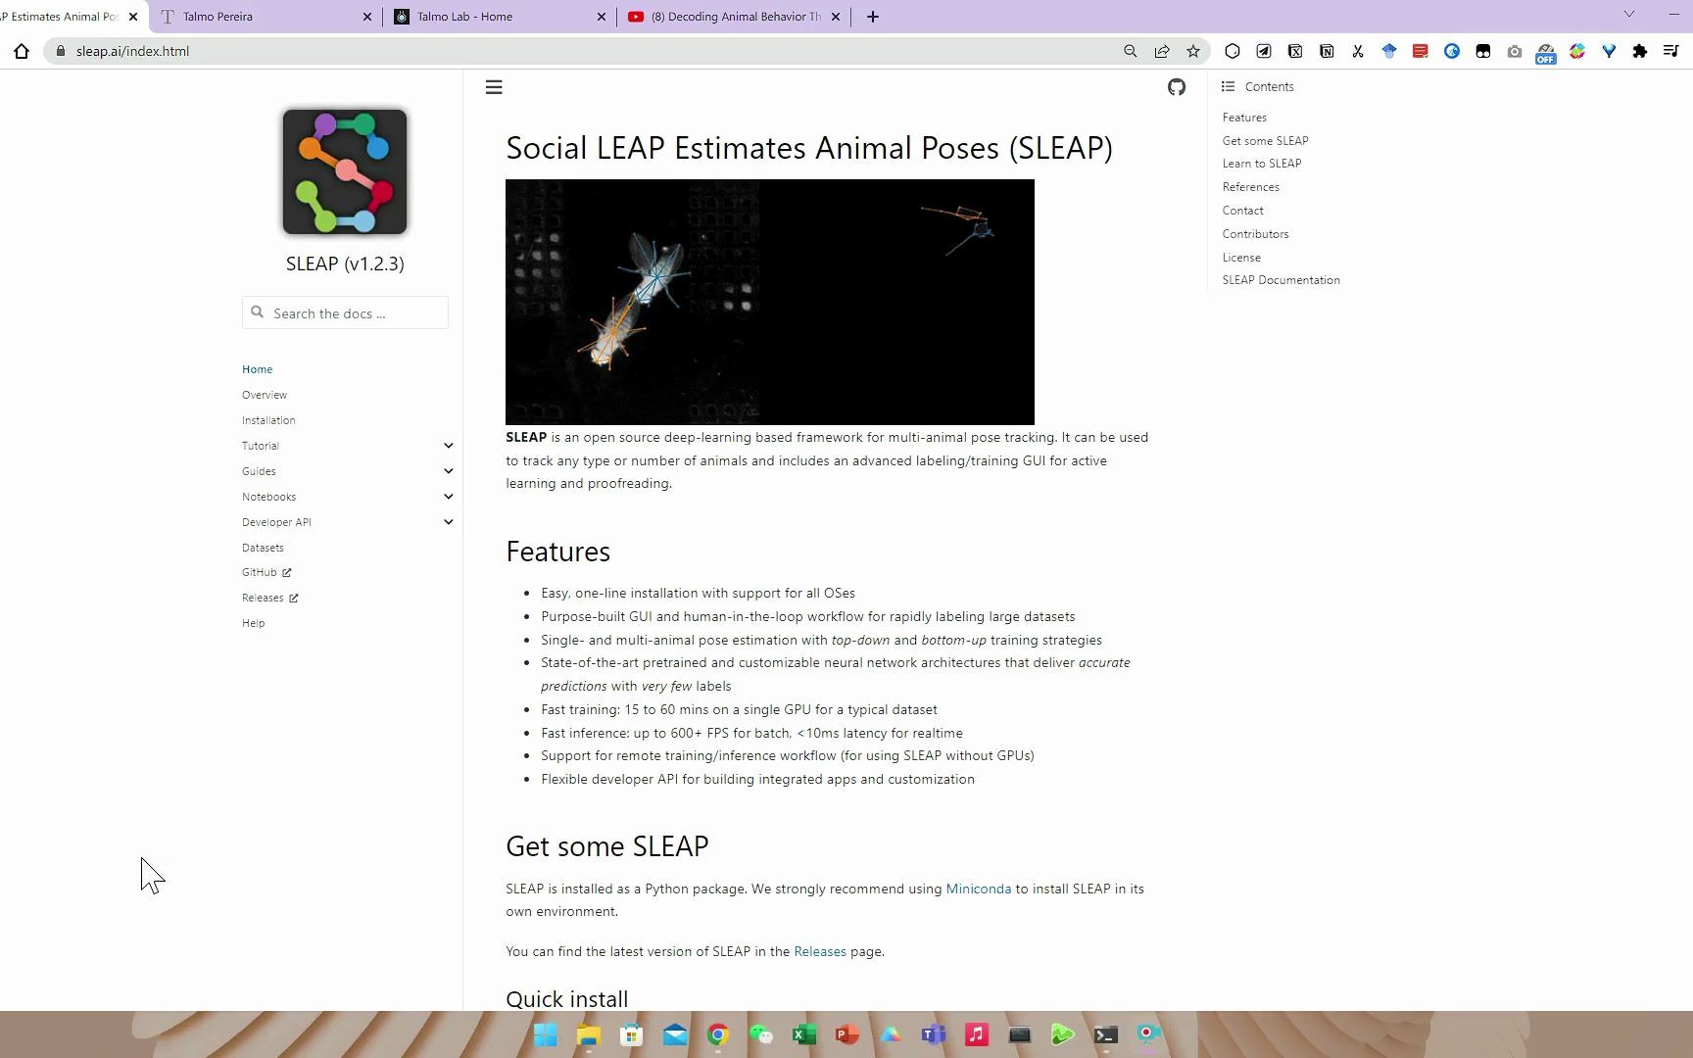
Task: Click the speedometer OFF extension icon
Action: click(1546, 53)
